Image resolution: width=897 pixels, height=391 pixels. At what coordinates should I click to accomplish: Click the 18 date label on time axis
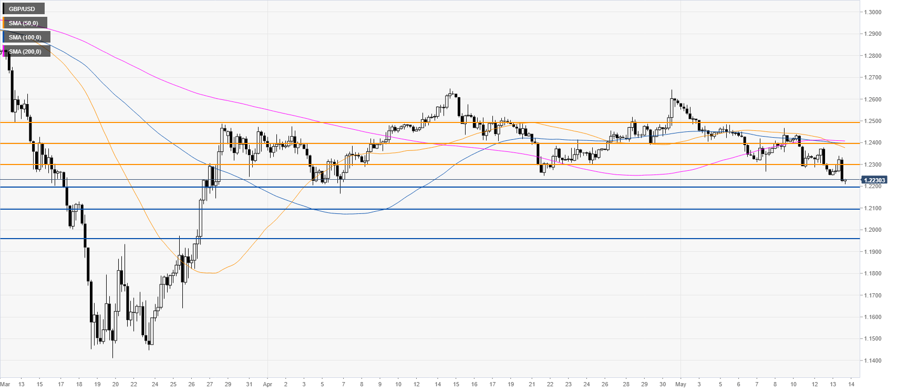[79, 384]
